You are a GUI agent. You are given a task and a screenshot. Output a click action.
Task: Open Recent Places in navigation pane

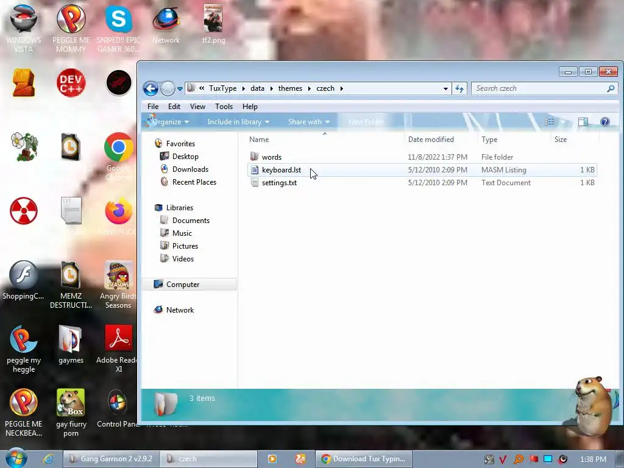[194, 182]
